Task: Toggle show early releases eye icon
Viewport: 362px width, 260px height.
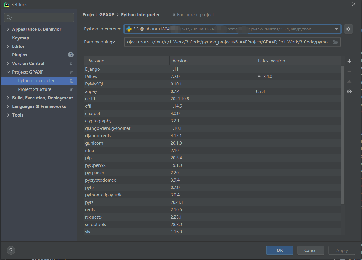Action: [x=349, y=91]
